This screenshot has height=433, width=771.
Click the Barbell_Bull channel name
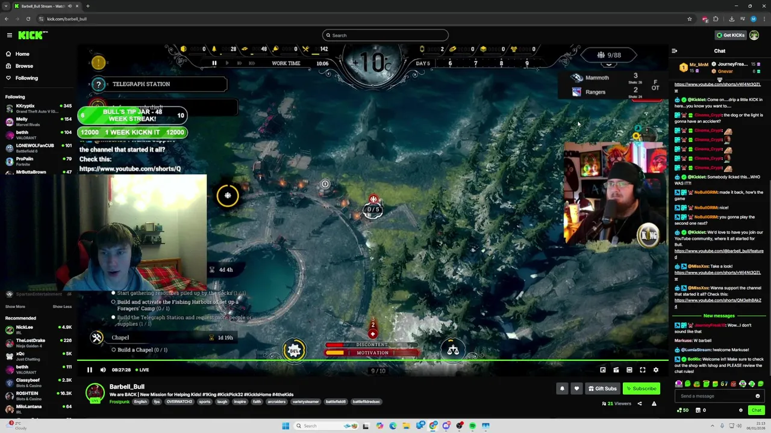[x=126, y=387]
